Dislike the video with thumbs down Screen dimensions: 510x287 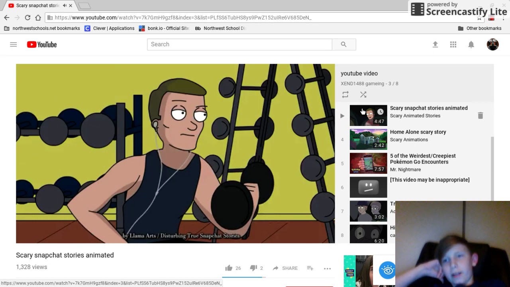coord(253,268)
